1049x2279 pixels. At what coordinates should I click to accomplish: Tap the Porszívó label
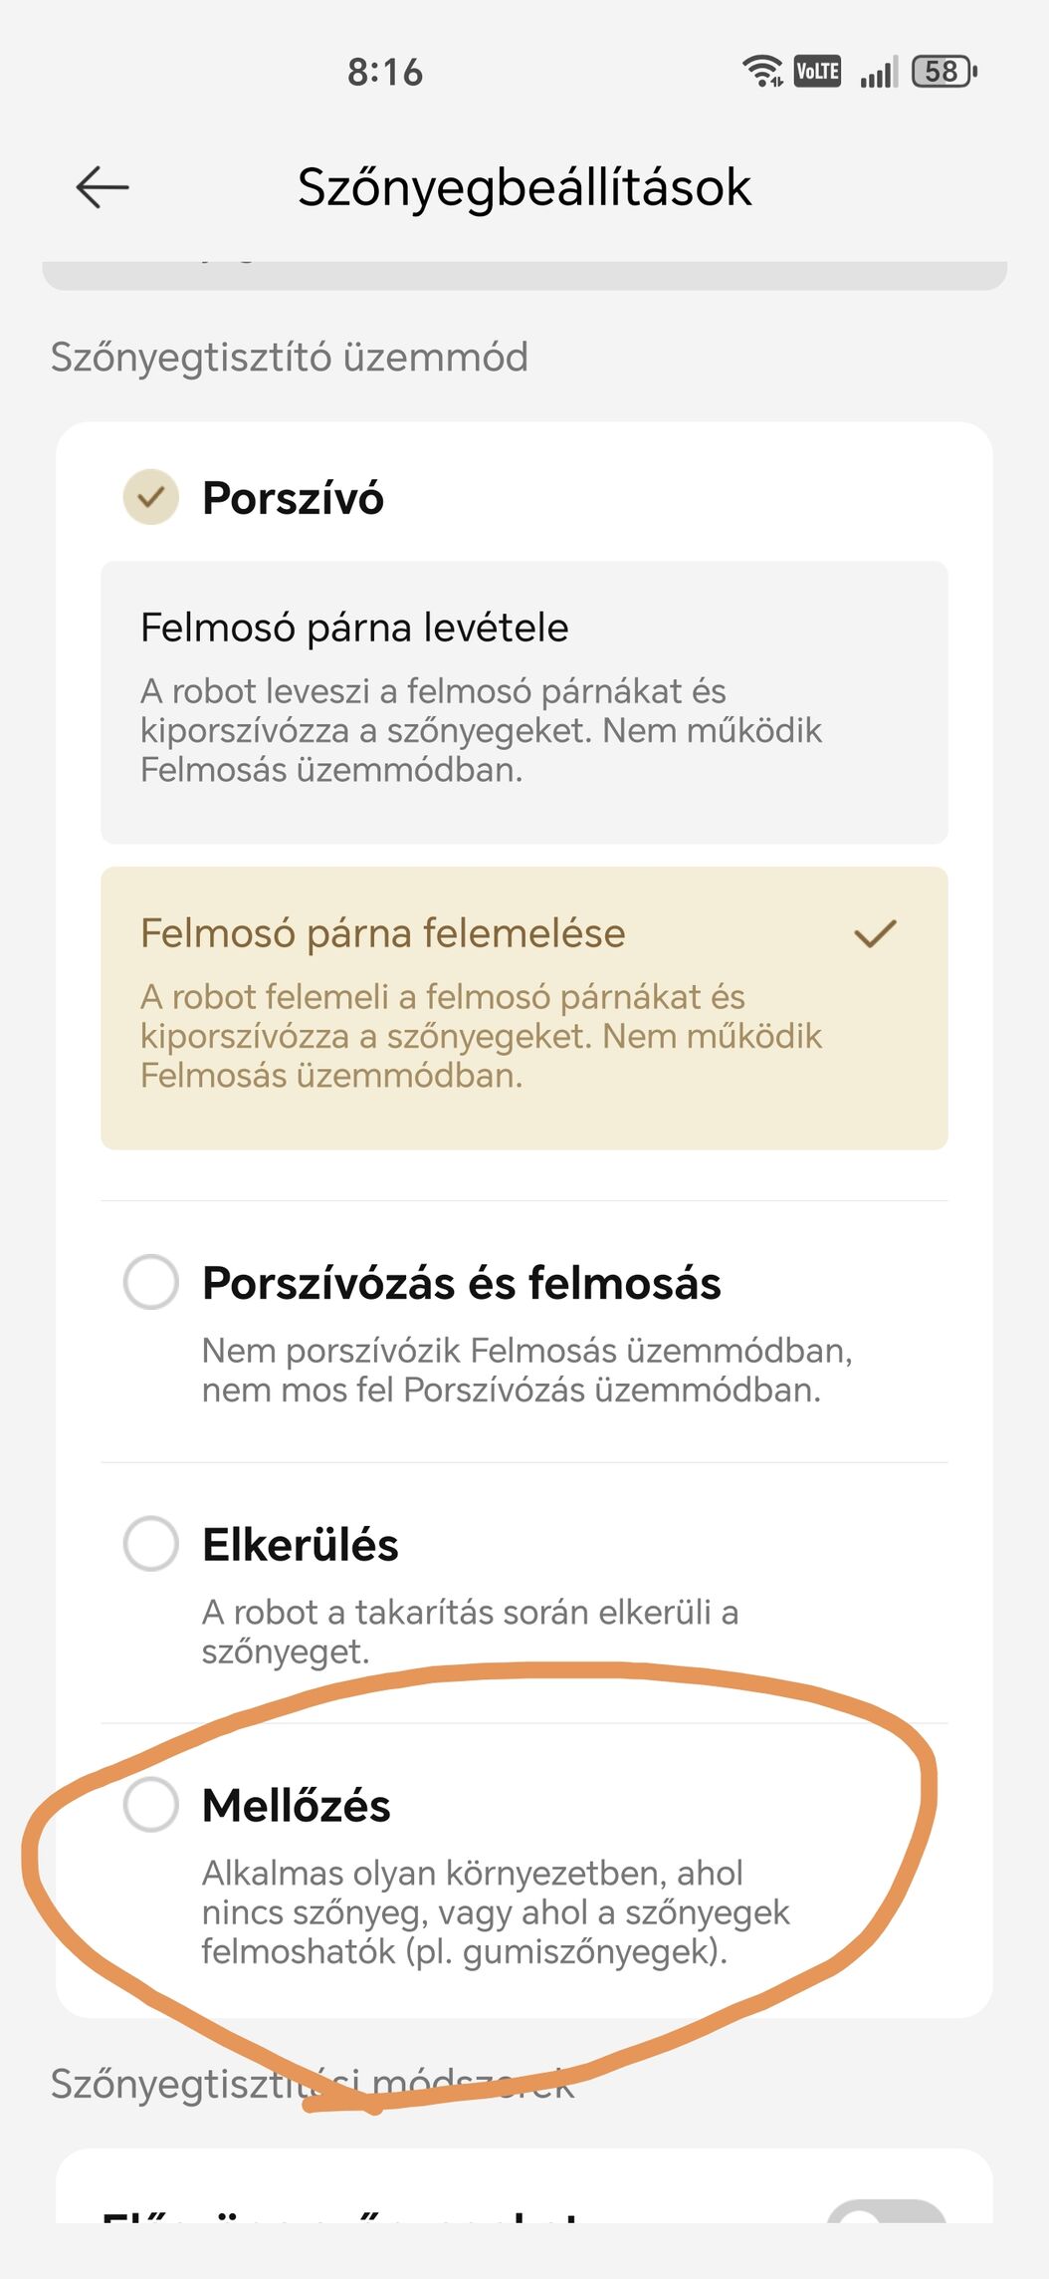[x=293, y=498]
